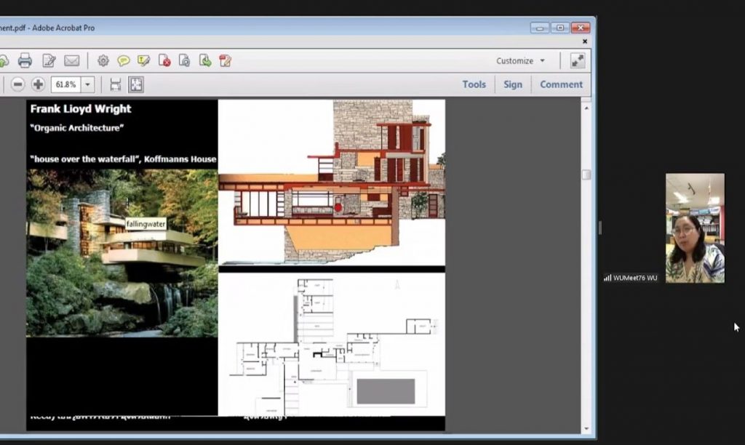Screen dimensions: 745x445
Task: Open the zoom percentage dropdown arrow
Action: [x=88, y=84]
